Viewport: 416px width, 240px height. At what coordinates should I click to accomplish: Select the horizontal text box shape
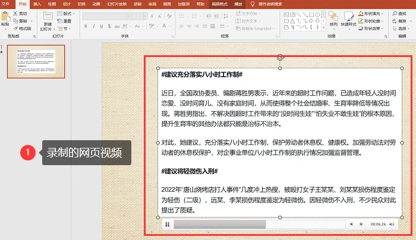(x=286, y=15)
